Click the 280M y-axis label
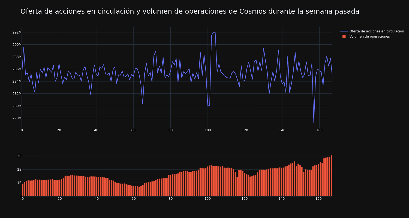 [x=17, y=106]
